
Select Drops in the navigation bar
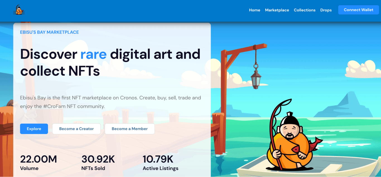pyautogui.click(x=326, y=10)
